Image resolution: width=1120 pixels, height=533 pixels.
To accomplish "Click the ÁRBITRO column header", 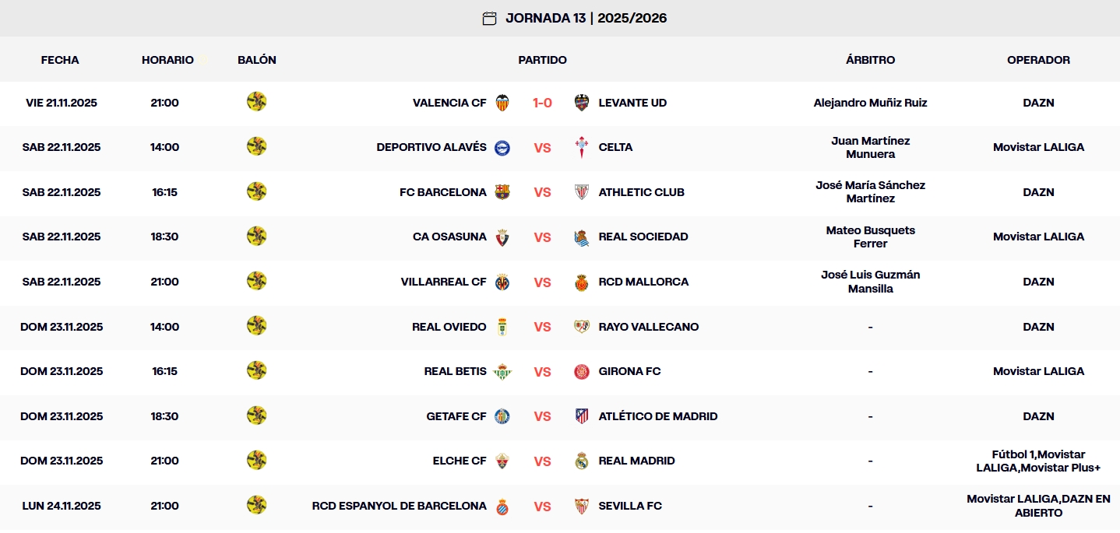I will point(870,59).
